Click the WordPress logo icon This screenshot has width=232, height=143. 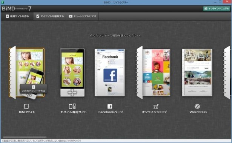[x=197, y=106]
